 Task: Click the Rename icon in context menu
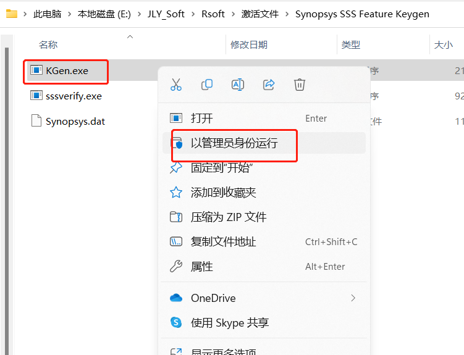(x=238, y=85)
